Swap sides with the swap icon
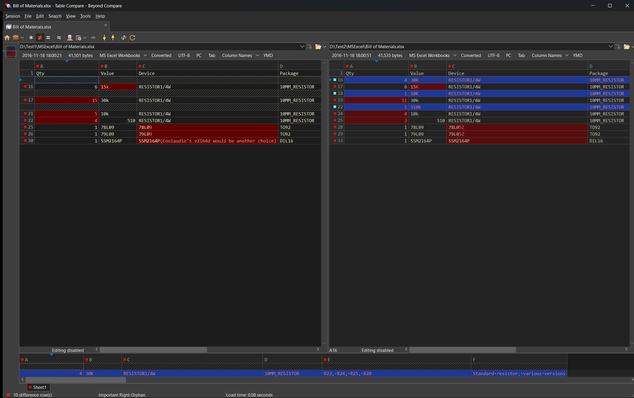634x398 pixels. coord(124,38)
